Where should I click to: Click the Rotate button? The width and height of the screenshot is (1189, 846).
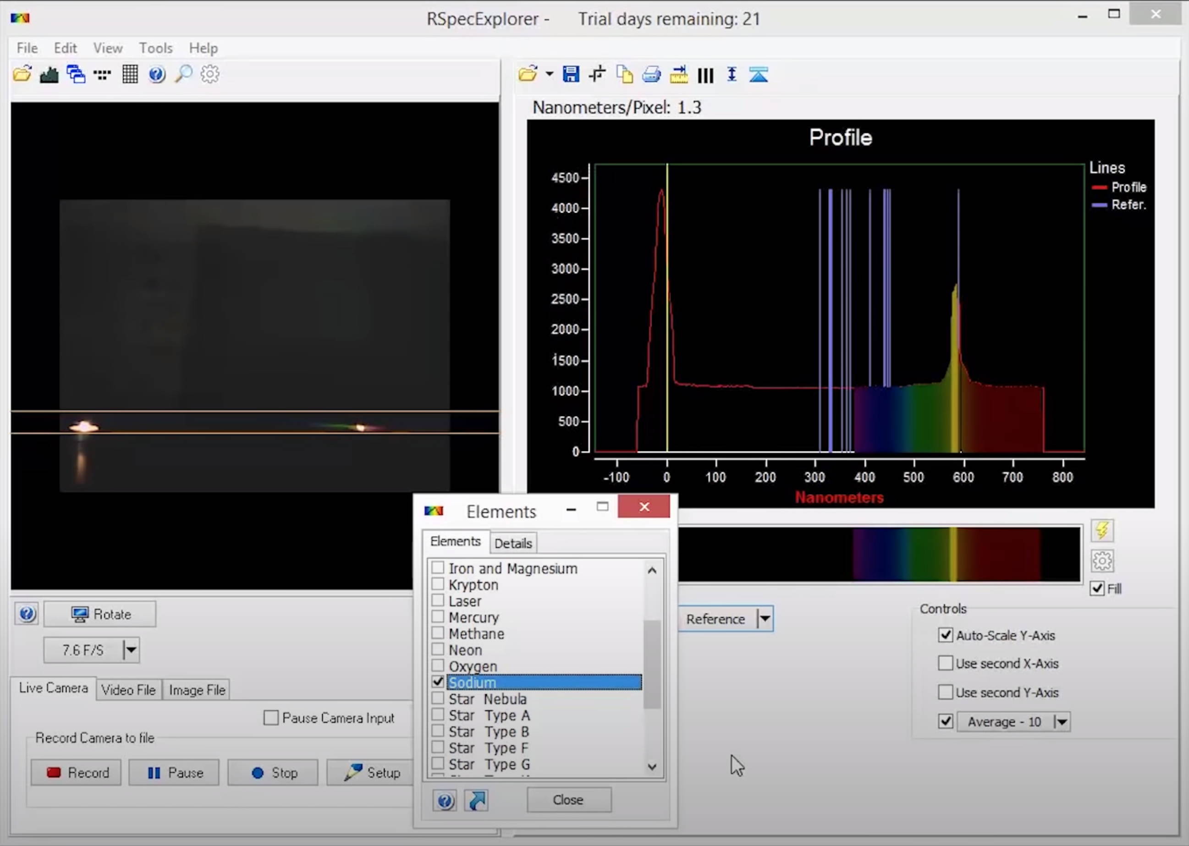tap(100, 614)
